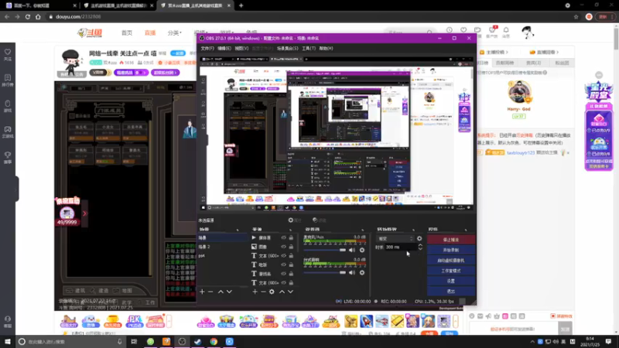
Task: Open 主播投稿 link on Douyu page
Action: 494,52
